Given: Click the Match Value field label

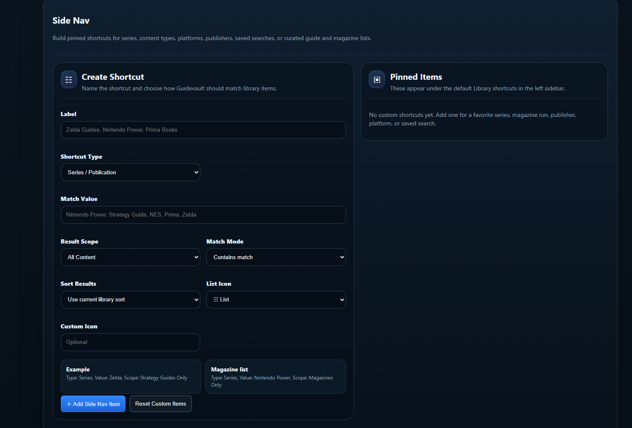Looking at the screenshot, I should click(x=79, y=199).
